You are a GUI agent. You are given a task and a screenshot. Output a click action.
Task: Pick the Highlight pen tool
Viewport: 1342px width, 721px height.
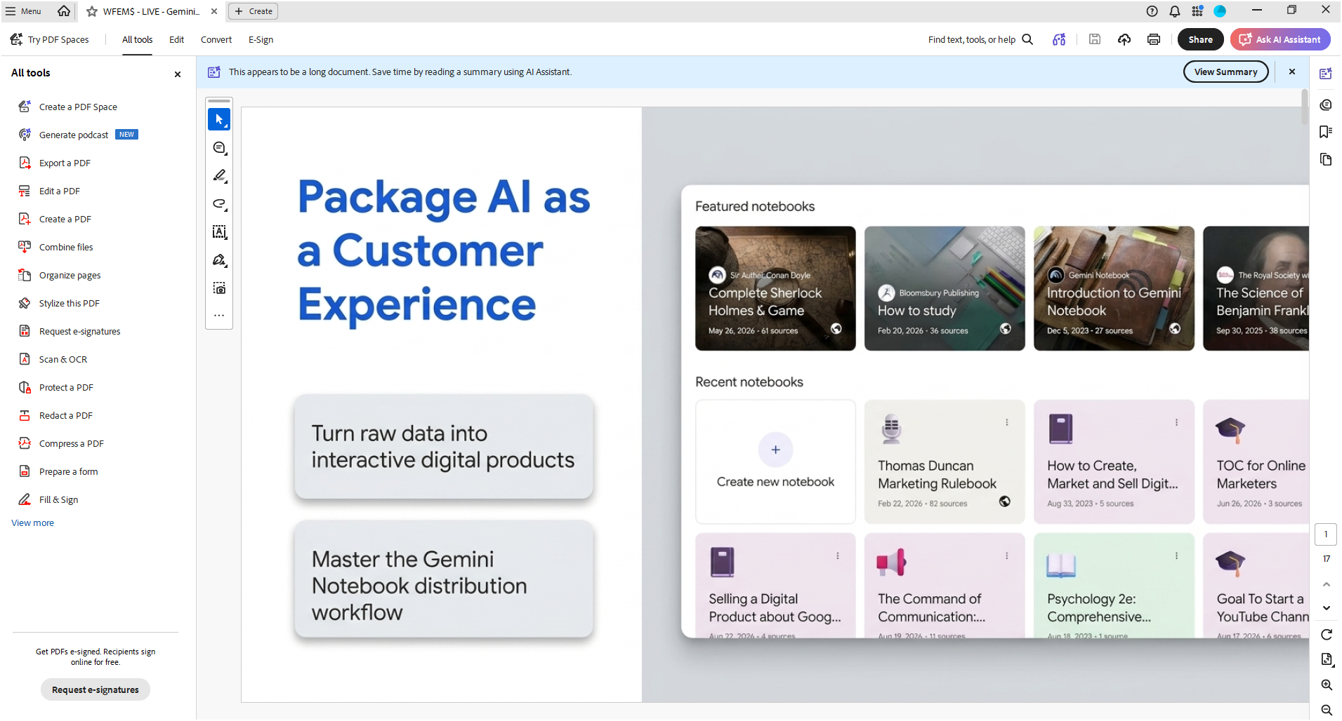219,176
